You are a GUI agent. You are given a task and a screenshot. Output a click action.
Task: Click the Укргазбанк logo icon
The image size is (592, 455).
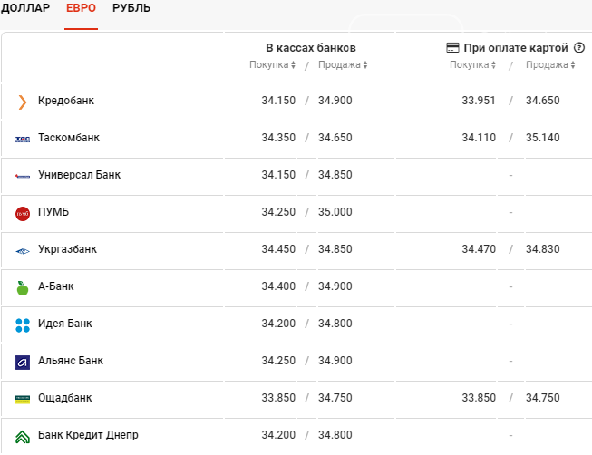coord(23,250)
